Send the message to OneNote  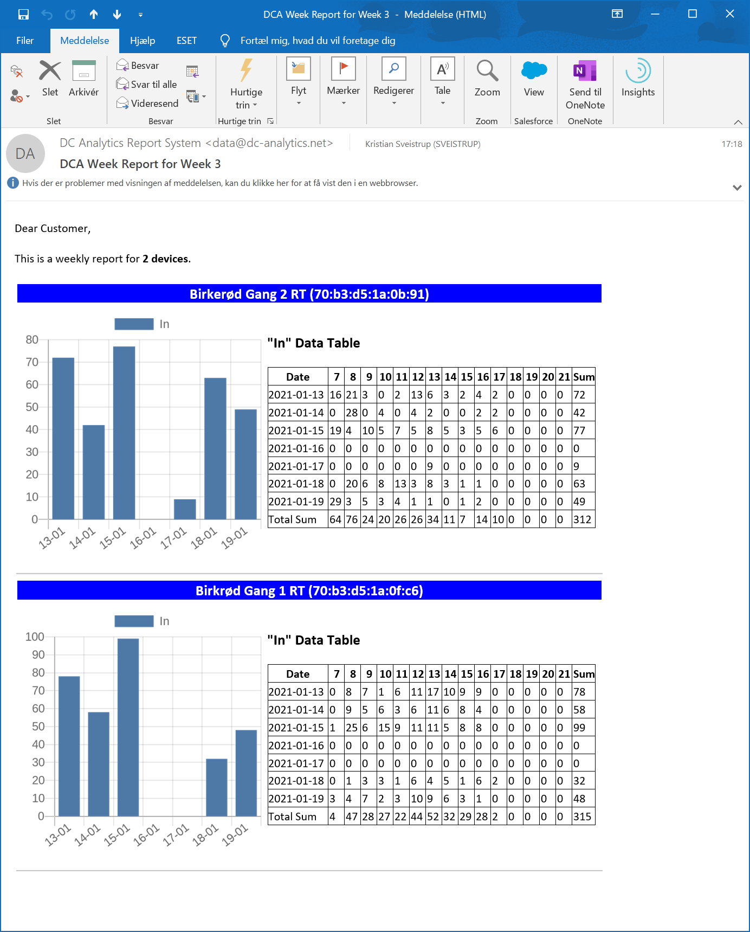[x=585, y=83]
